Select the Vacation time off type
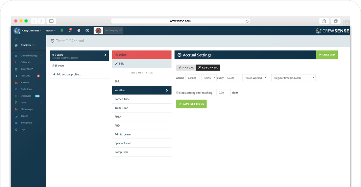The width and height of the screenshot is (361, 187). click(142, 90)
